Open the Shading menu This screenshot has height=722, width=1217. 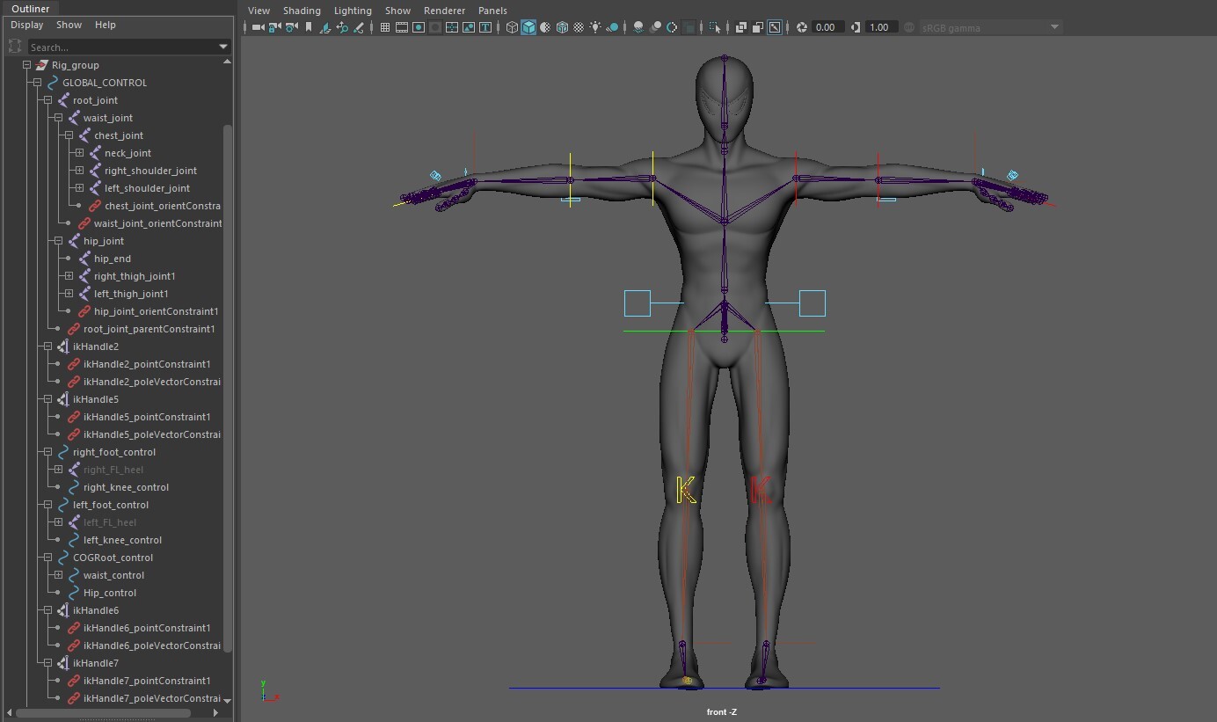(302, 10)
